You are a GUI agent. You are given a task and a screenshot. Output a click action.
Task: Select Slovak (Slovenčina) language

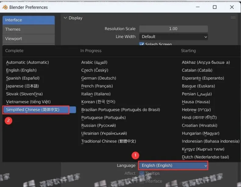pyautogui.click(x=24, y=94)
